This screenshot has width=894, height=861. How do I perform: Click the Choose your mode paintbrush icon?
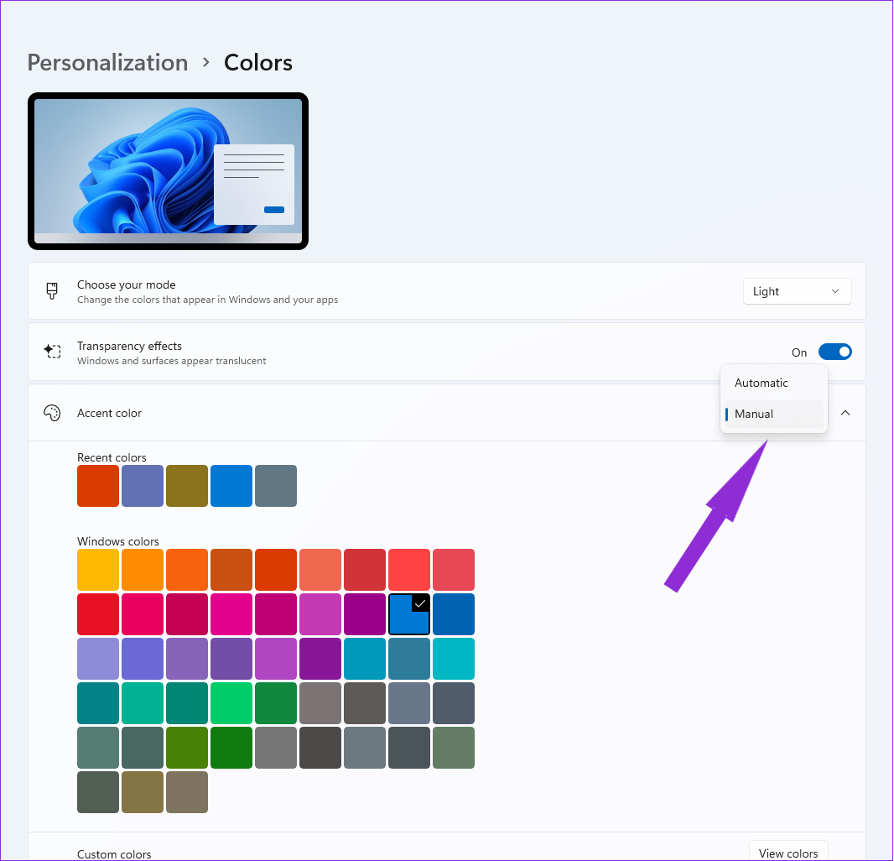click(52, 291)
